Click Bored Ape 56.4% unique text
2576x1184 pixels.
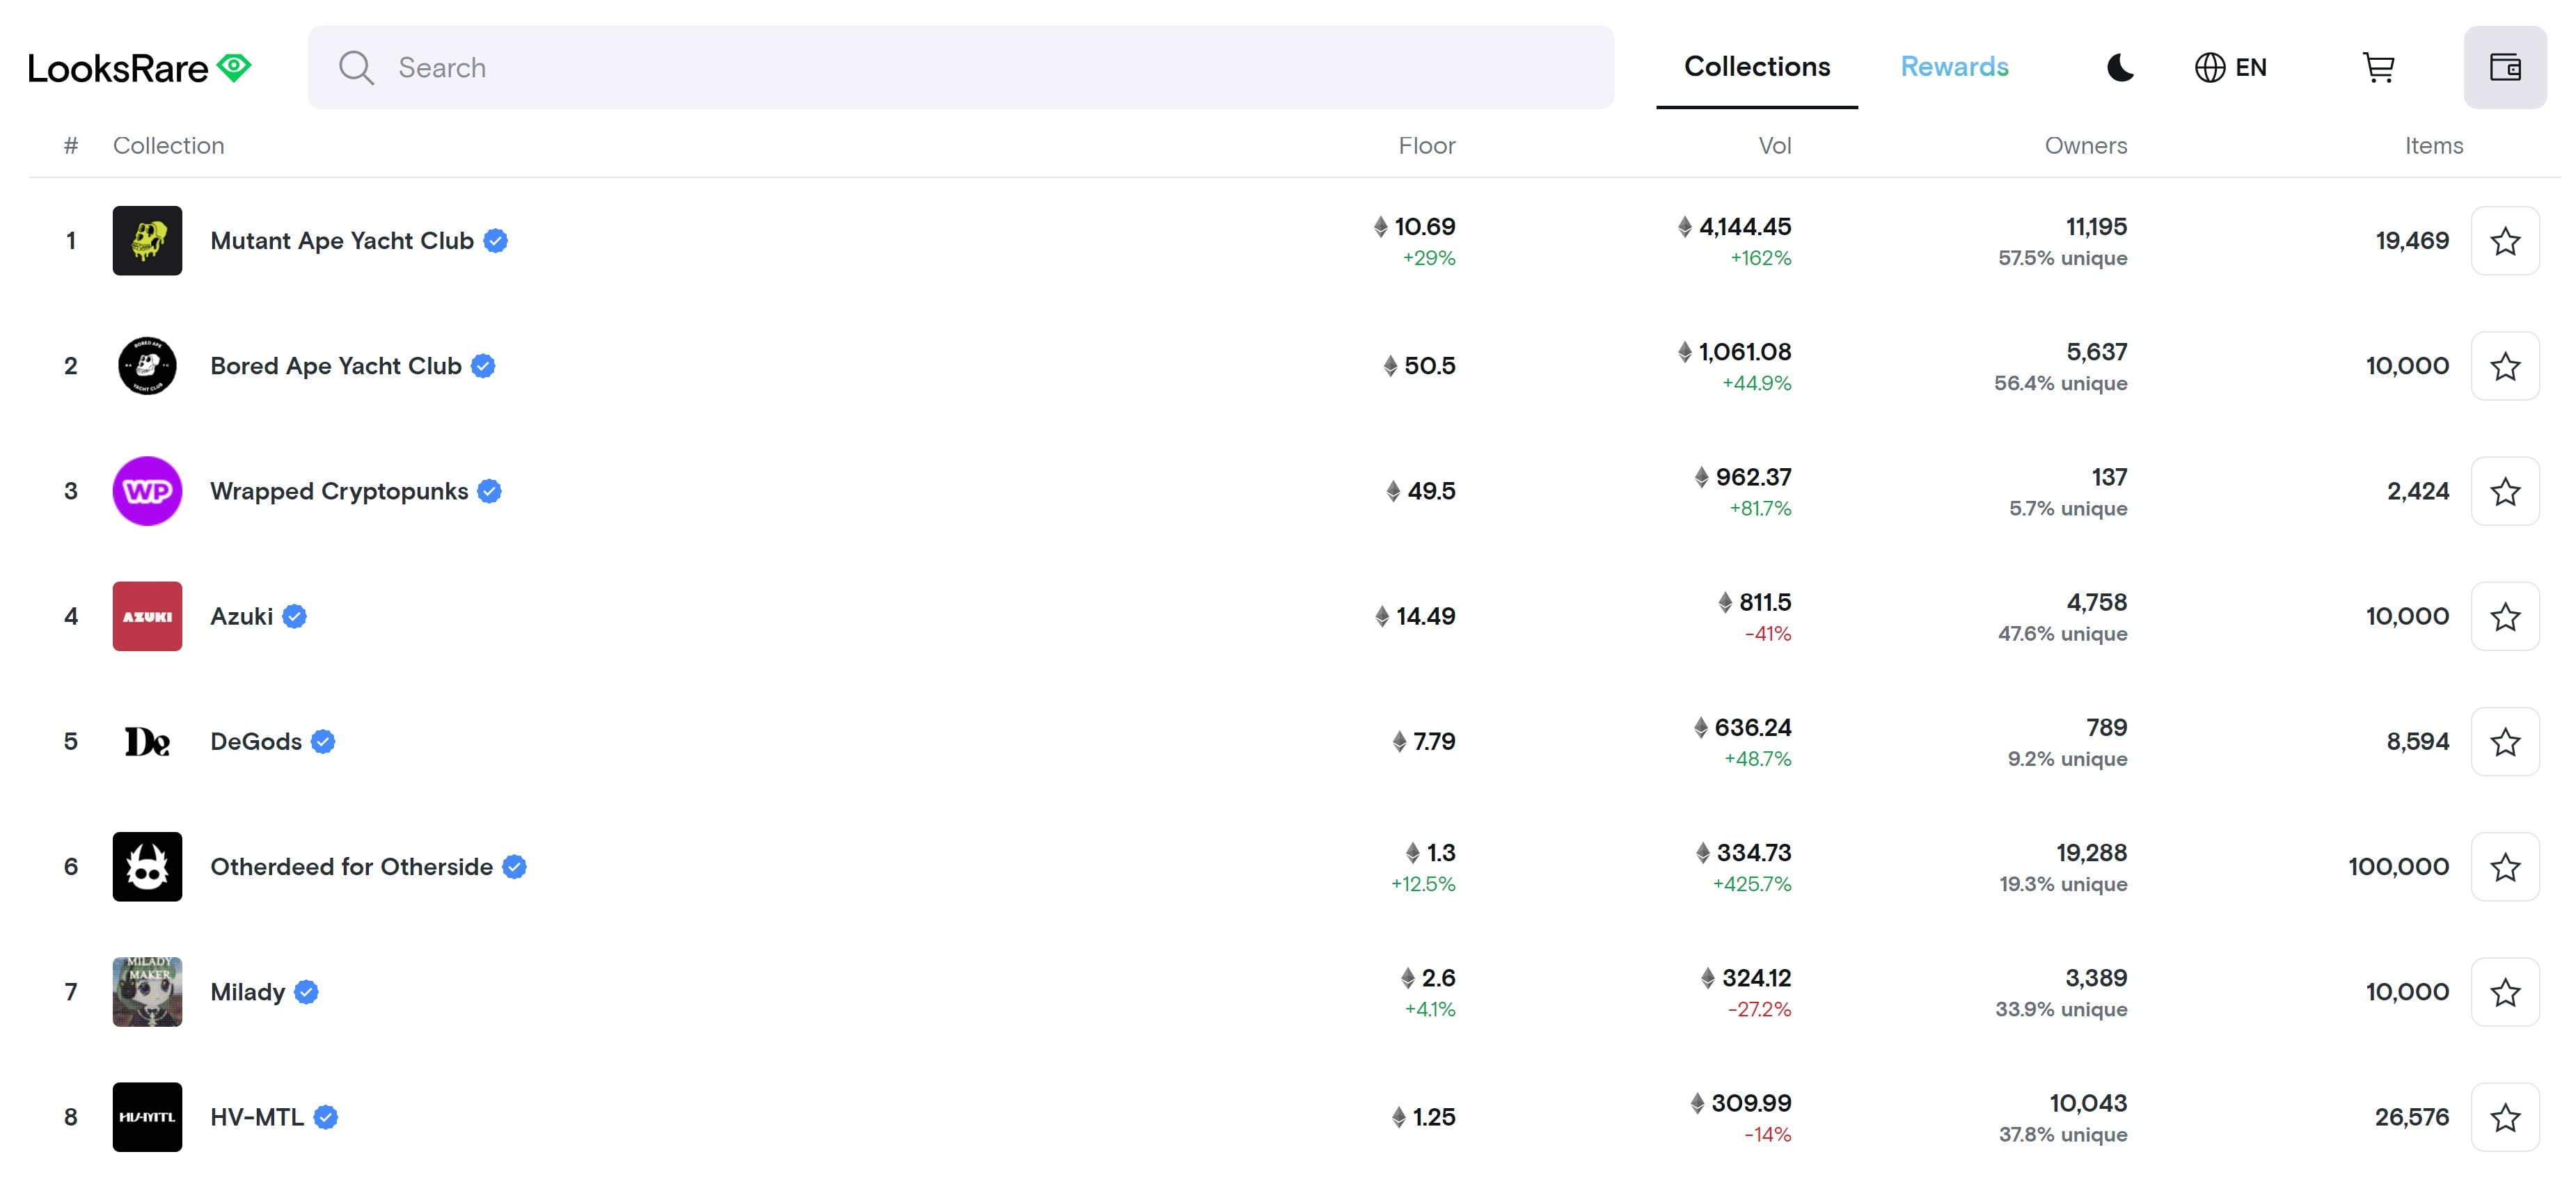click(2060, 384)
